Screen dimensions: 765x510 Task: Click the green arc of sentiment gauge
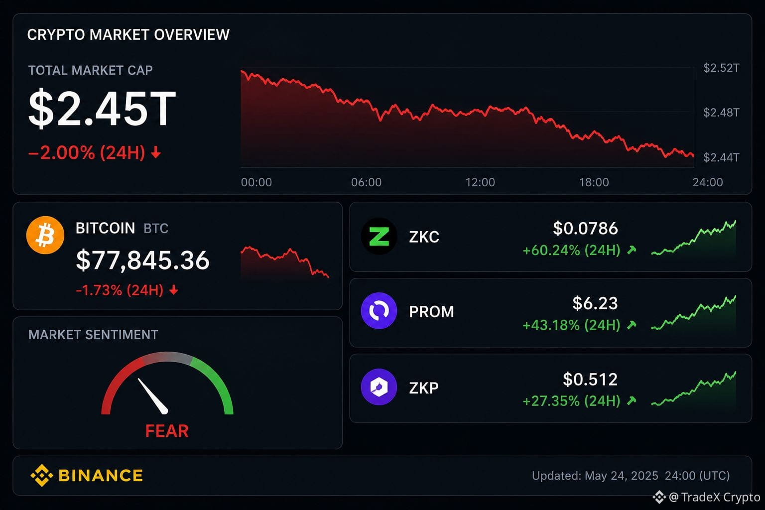coord(217,383)
